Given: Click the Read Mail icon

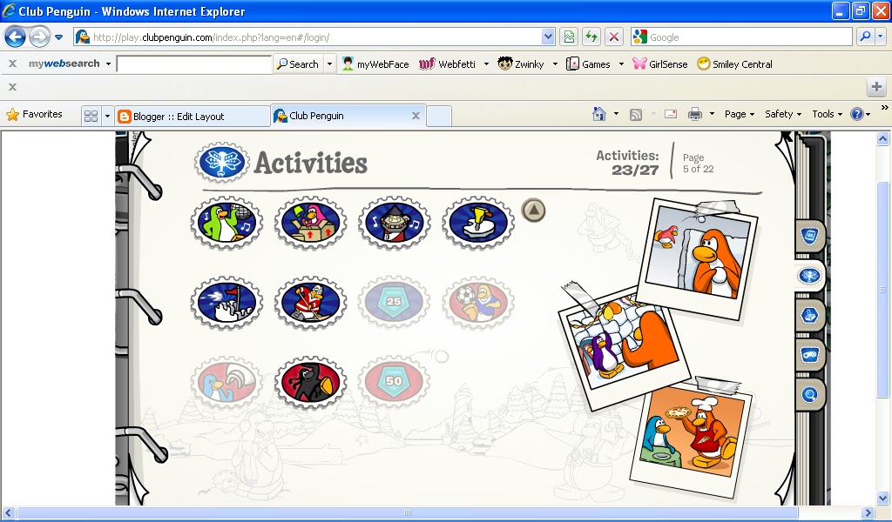Looking at the screenshot, I should click(671, 114).
